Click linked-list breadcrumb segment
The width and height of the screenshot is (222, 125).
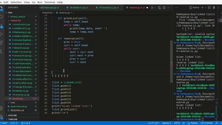47,12
